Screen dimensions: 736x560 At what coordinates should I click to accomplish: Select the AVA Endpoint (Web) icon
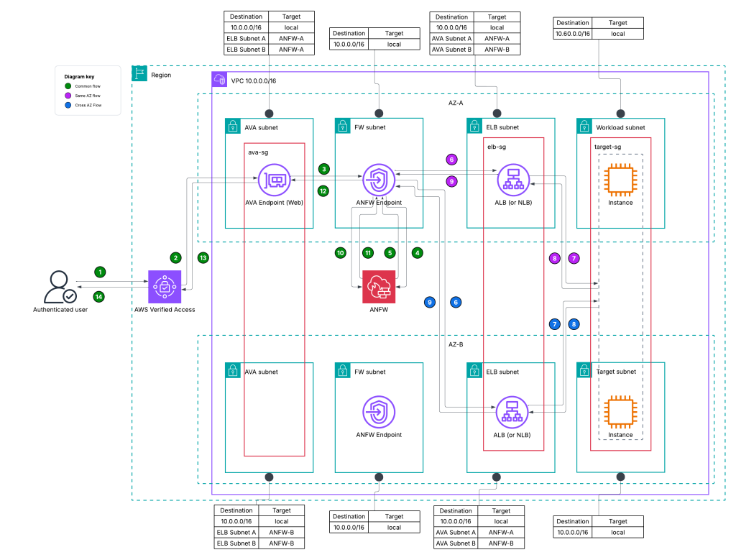coord(274,180)
